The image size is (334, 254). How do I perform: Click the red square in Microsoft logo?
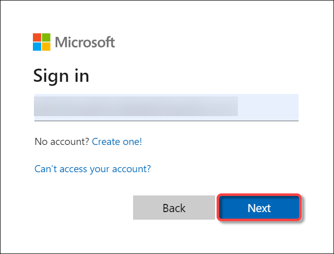pos(37,37)
